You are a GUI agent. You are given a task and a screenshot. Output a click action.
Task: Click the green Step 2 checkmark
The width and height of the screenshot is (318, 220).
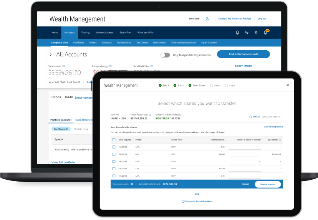(x=175, y=85)
